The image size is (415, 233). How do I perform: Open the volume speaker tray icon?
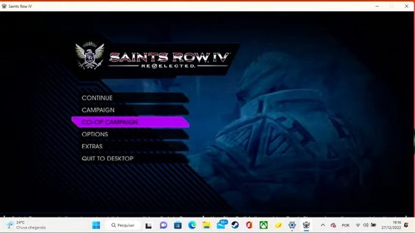pos(366,225)
